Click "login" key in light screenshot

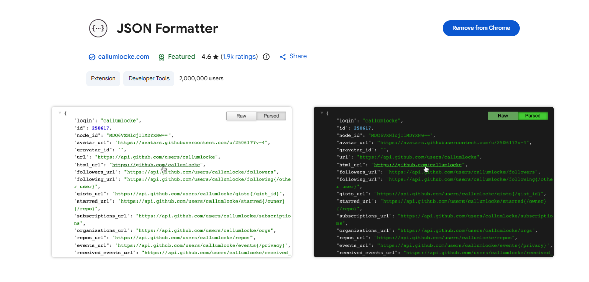pyautogui.click(x=86, y=121)
